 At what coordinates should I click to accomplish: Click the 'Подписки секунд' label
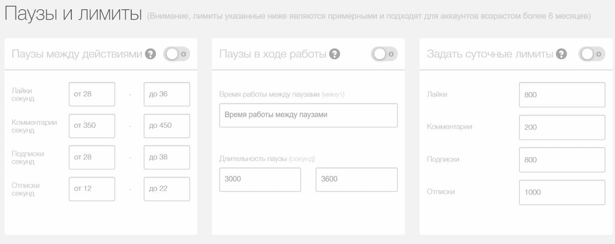pos(27,157)
